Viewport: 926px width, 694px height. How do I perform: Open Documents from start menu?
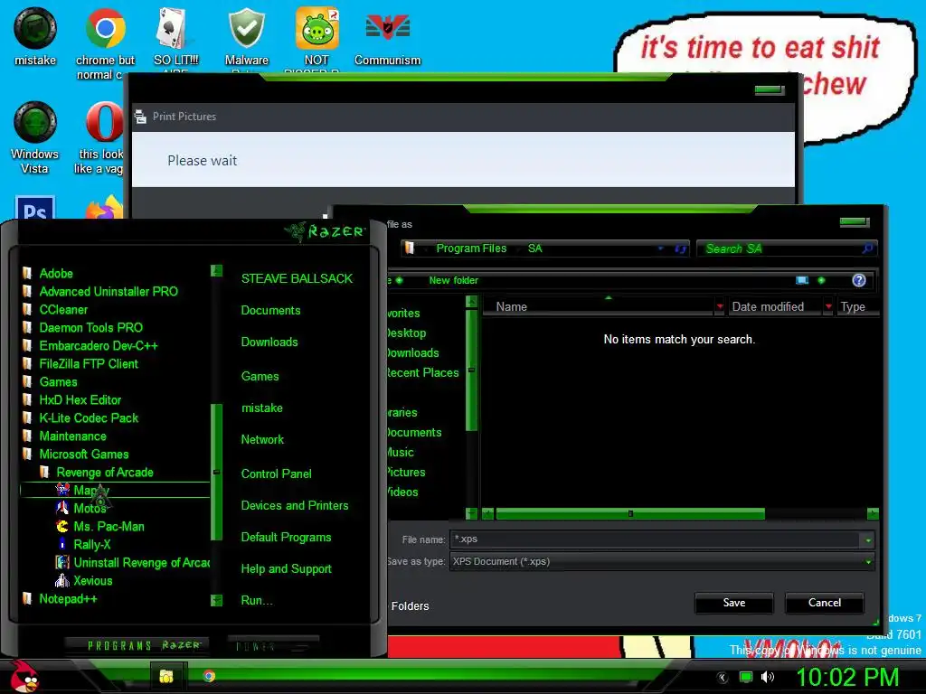point(270,311)
